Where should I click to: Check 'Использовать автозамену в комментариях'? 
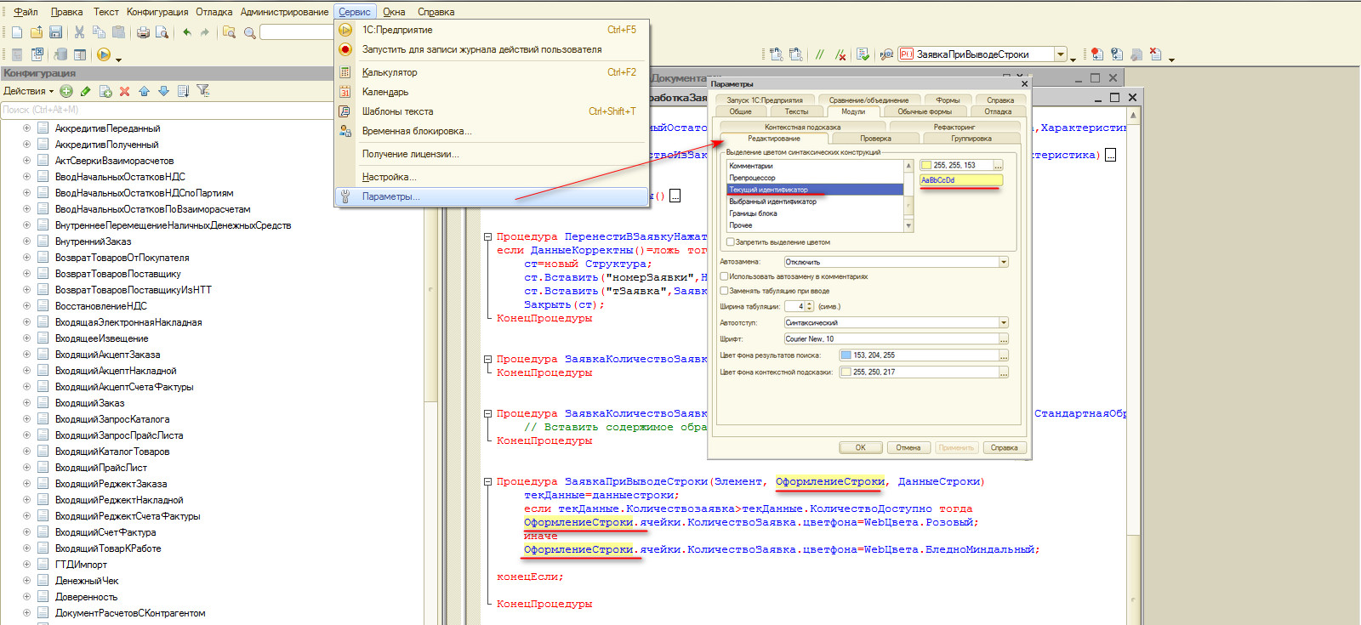(x=724, y=276)
